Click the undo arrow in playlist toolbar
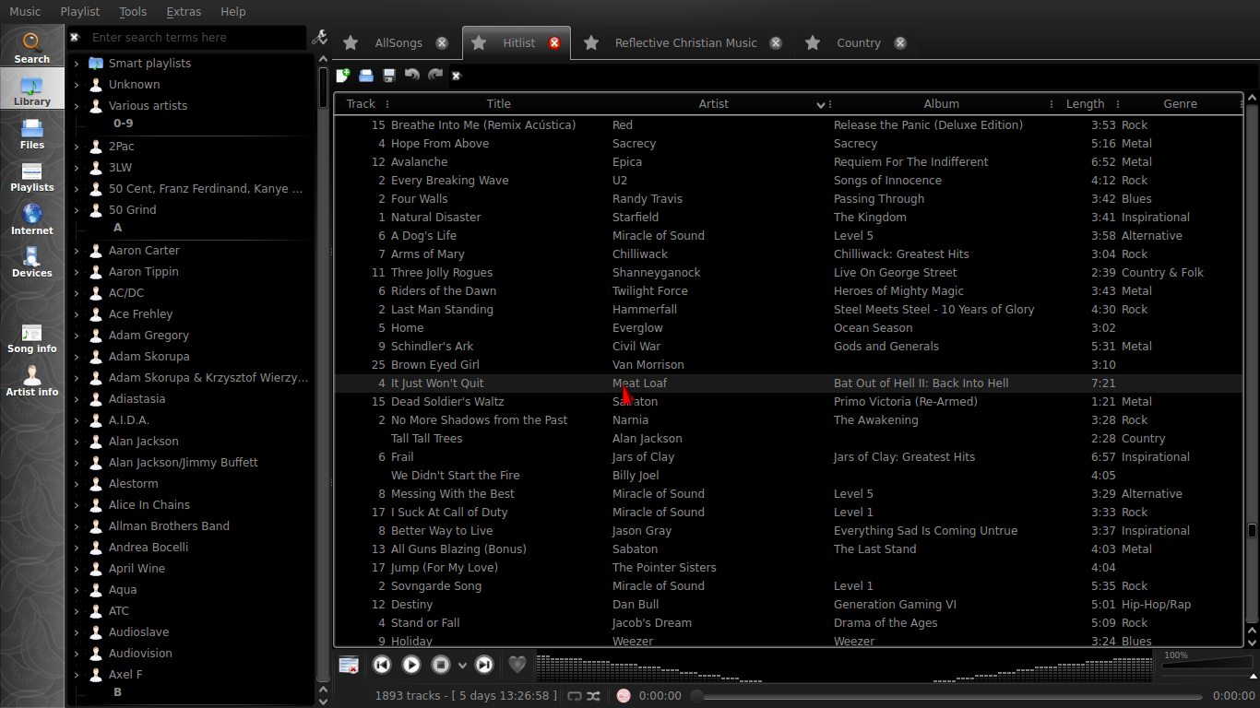The height and width of the screenshot is (708, 1260). (412, 75)
